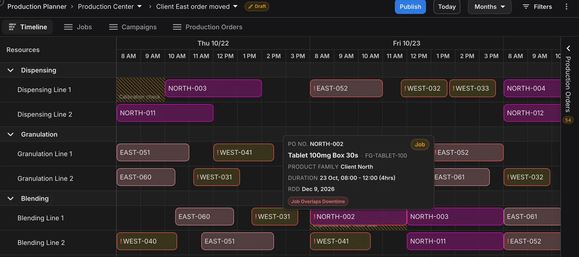
Task: Select WEST-041 job on Granulation Line 1
Action: coord(244,152)
